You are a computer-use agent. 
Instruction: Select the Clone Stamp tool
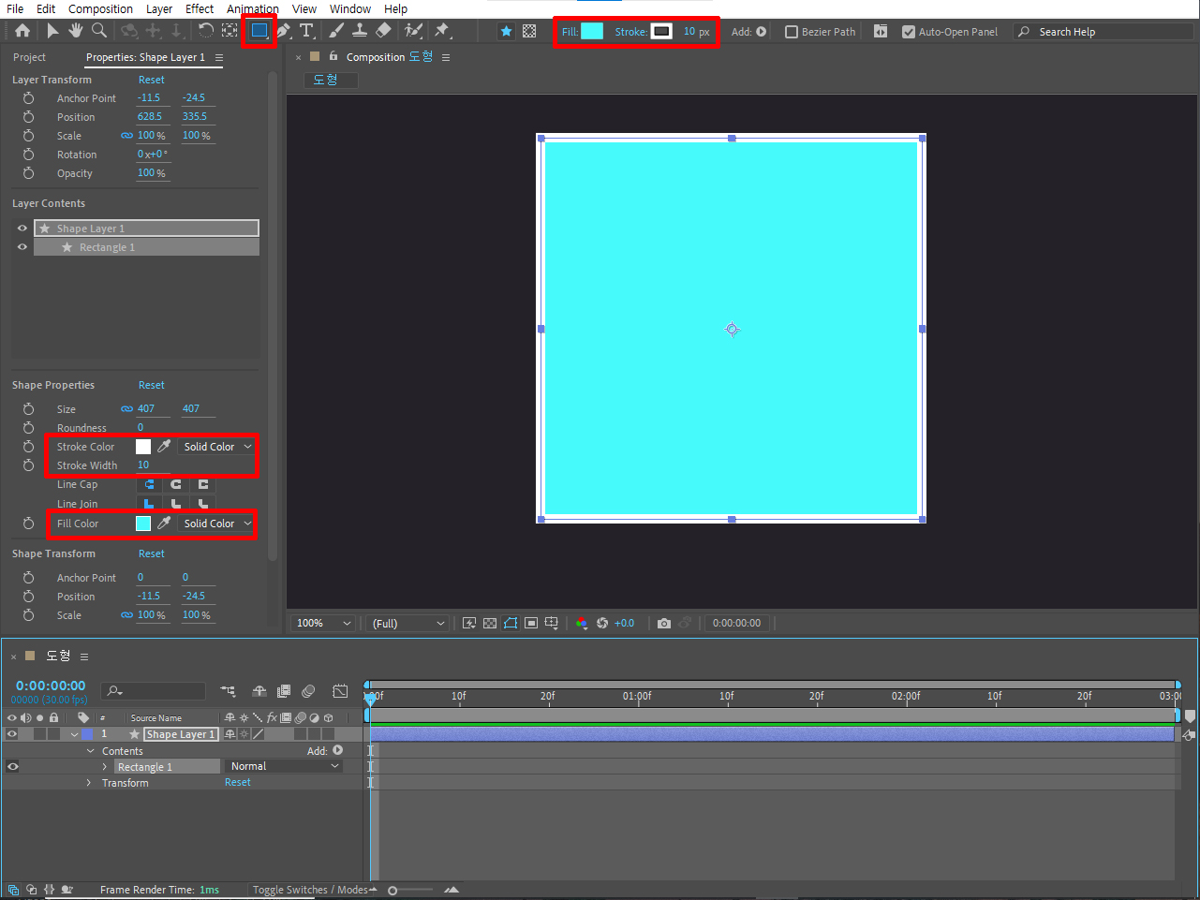[x=360, y=31]
